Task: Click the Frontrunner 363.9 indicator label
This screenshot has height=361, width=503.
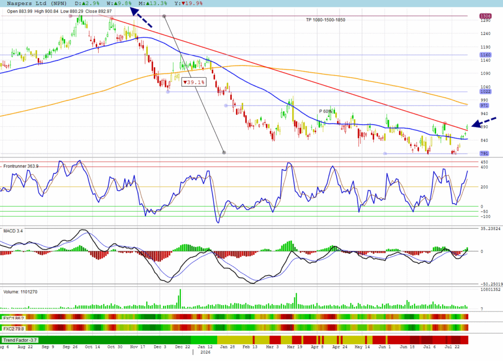Action: click(21, 166)
